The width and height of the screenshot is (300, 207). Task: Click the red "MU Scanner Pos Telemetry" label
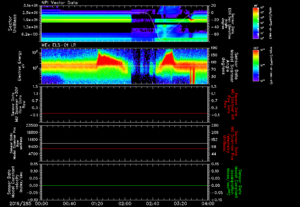pyautogui.click(x=231, y=143)
